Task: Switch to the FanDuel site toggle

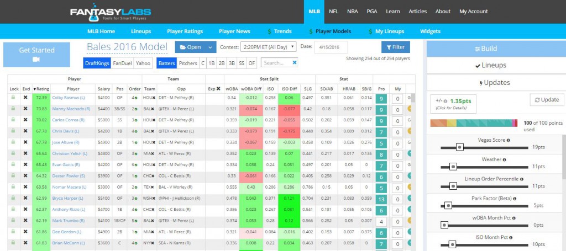Action: click(x=122, y=63)
